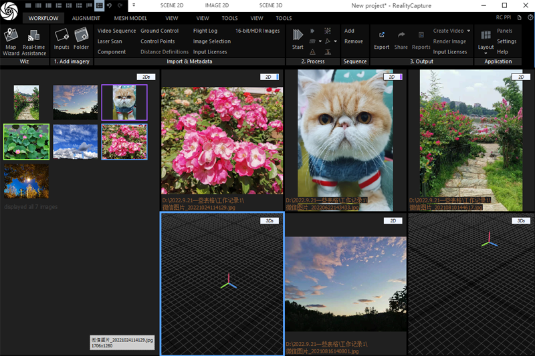Click the 'displayed all 7 images' text
Viewport: 535px width, 356px height.
click(31, 207)
